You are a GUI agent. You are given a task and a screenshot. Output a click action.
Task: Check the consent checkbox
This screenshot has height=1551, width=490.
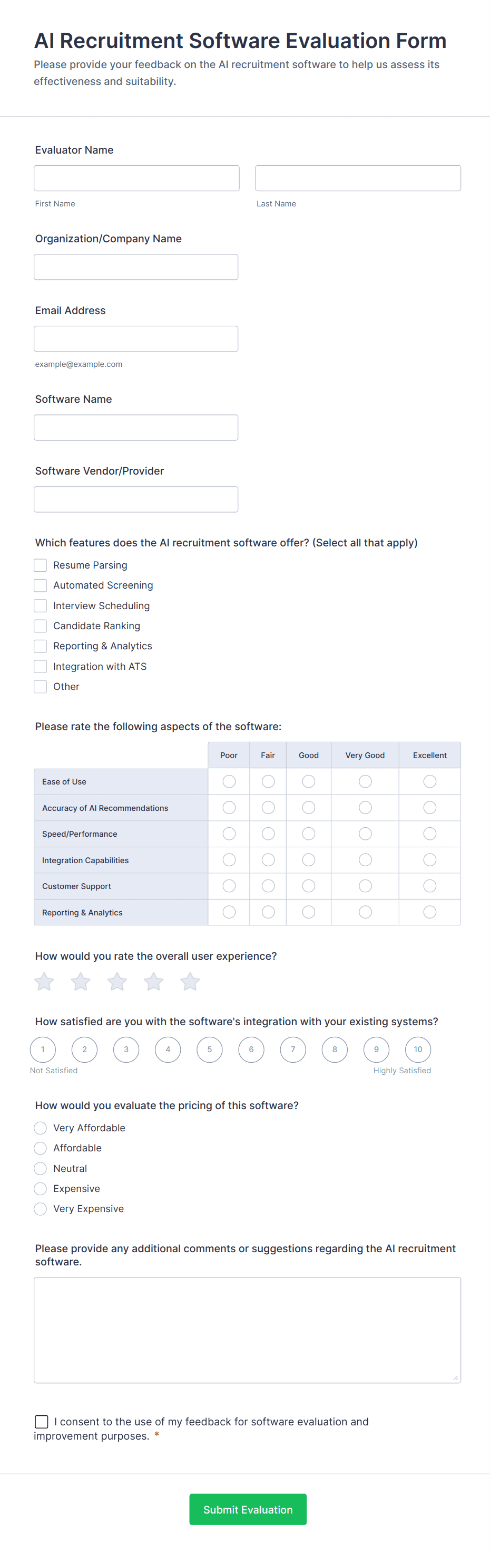[41, 1422]
